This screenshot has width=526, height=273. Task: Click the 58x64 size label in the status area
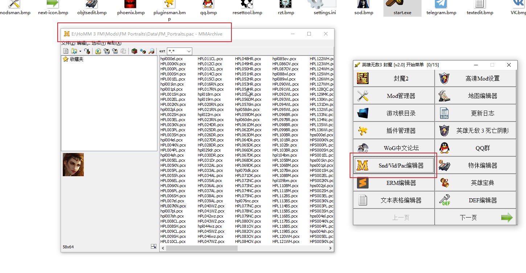[x=68, y=247]
